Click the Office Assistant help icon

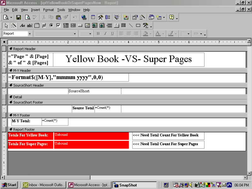(171, 17)
